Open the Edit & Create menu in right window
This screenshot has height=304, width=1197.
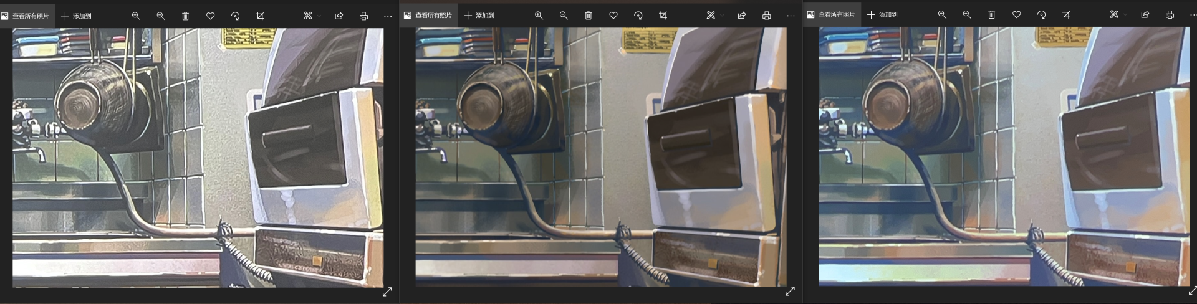(1117, 15)
